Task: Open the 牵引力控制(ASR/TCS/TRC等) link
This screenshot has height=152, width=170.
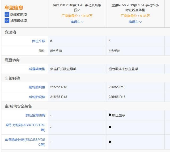Action: [x=25, y=127]
